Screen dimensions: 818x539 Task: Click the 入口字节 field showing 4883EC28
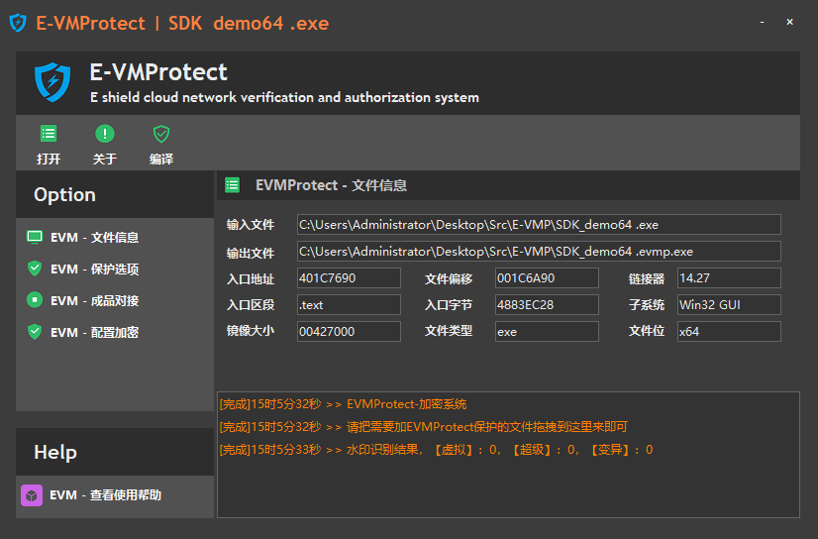coord(547,305)
